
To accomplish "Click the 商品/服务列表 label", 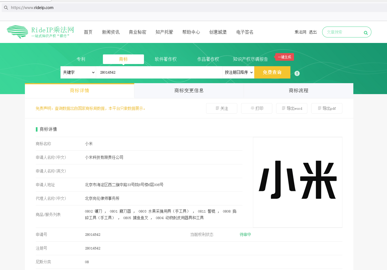I will coord(48,214).
